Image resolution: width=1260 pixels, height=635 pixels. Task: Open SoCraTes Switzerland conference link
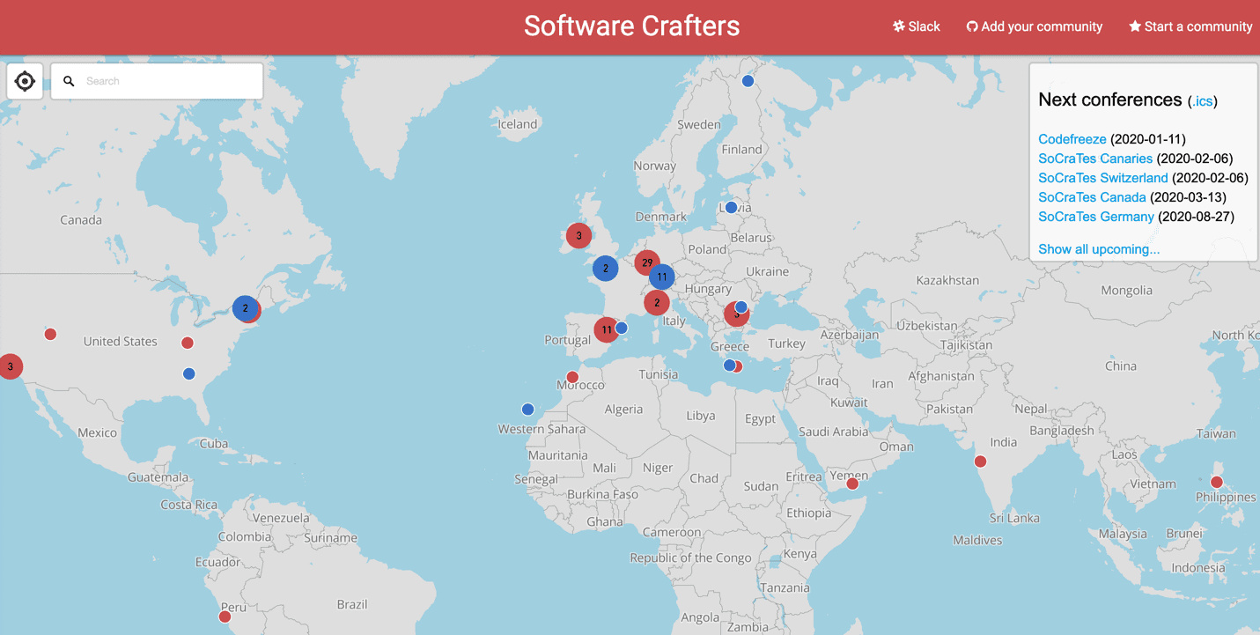pos(1102,178)
